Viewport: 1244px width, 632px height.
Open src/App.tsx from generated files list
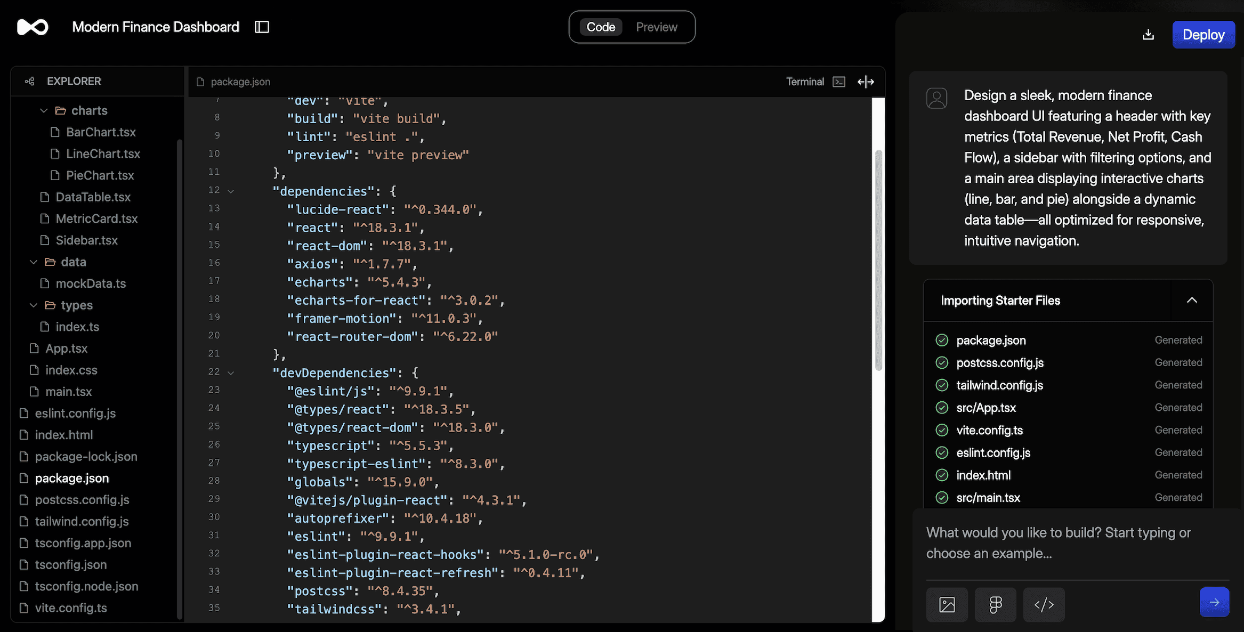point(985,408)
